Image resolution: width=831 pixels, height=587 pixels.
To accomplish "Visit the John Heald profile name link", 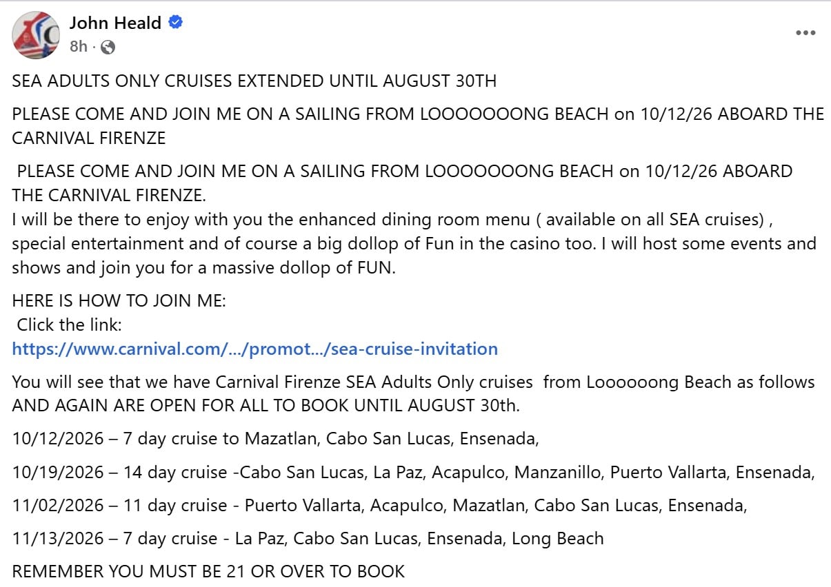I will (115, 23).
